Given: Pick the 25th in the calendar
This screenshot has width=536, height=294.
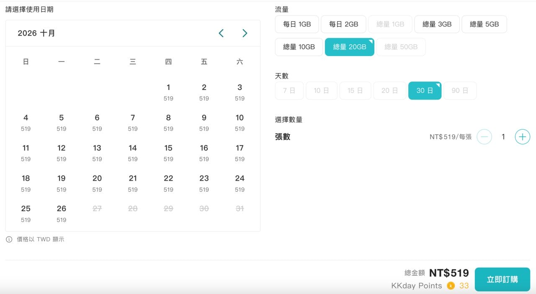Looking at the screenshot, I should click(26, 213).
